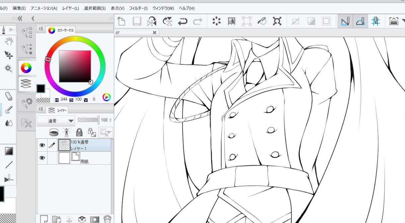Viewport: 405px width, 223px height.
Task: Open the Color Wheel palette menu
Action: point(41,29)
